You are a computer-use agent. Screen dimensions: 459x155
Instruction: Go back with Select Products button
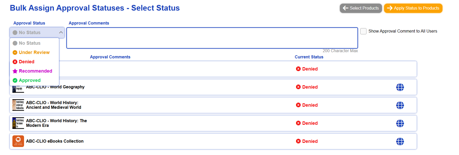(361, 8)
